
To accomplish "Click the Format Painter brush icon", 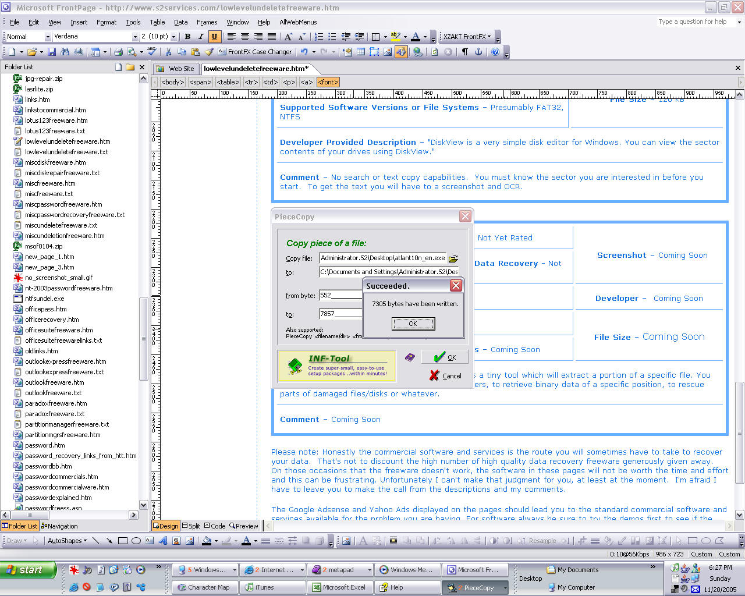I will coord(210,52).
